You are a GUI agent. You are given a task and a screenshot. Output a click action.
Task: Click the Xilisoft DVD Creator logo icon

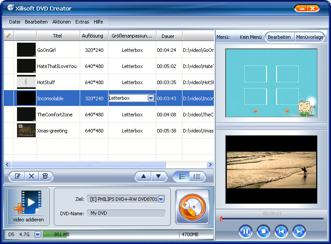point(10,7)
